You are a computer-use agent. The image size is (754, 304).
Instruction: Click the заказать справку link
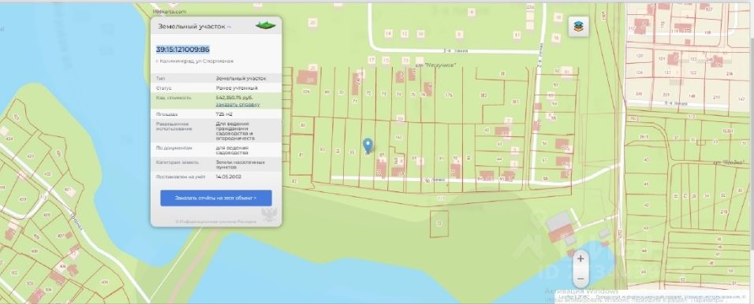[237, 104]
